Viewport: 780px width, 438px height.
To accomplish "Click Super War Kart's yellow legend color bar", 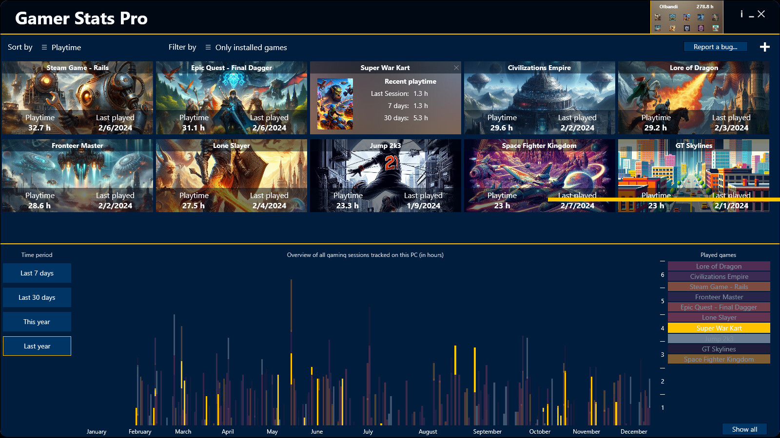I will 719,328.
